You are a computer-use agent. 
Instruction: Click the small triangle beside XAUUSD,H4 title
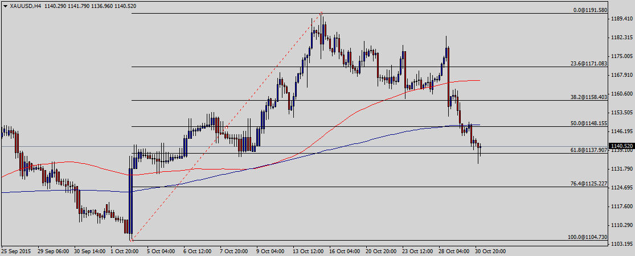pyautogui.click(x=5, y=6)
